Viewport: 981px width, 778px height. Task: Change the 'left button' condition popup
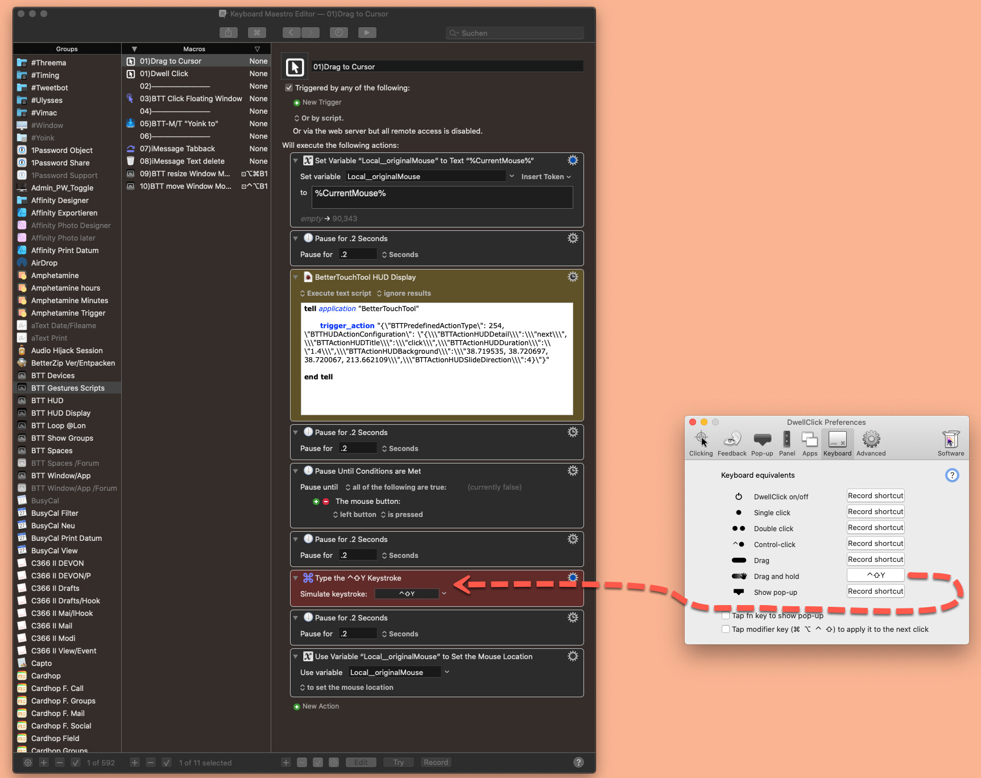coord(355,515)
